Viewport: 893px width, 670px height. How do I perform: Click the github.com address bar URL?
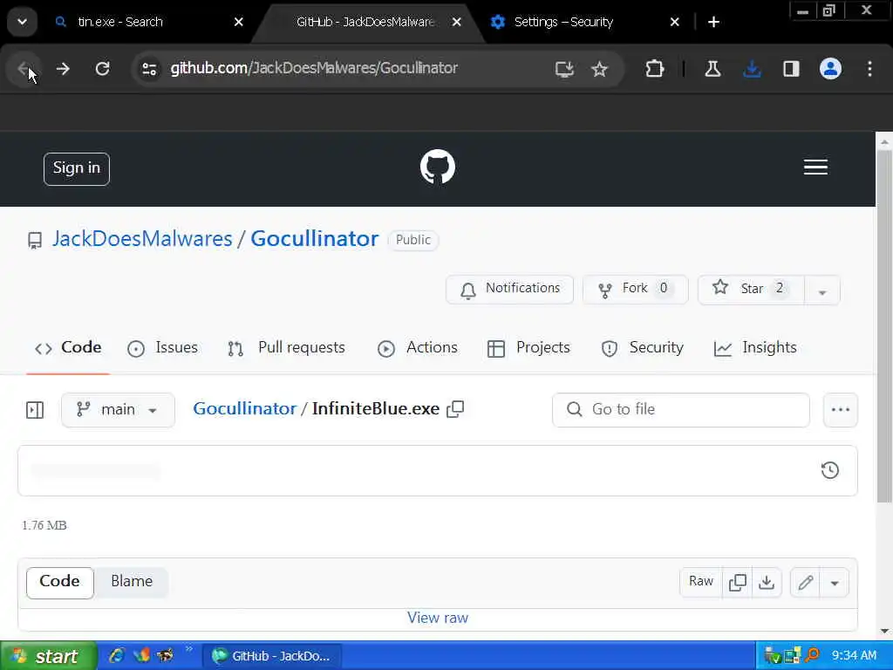314,68
